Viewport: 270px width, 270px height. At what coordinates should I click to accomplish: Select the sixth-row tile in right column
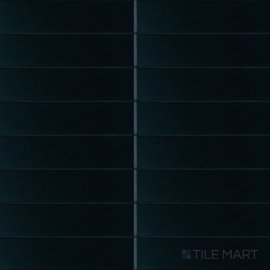[x=203, y=186]
